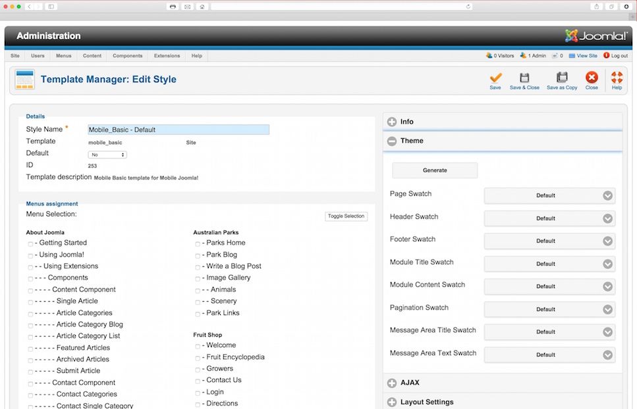Click the View Site icon
Viewport: 637px width, 409px height.
(572, 55)
